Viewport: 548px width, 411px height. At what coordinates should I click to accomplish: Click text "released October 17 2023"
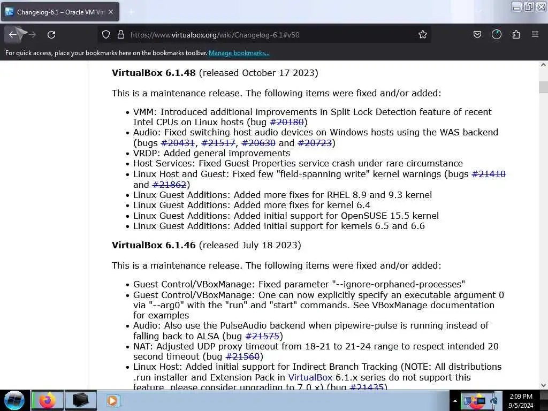258,73
